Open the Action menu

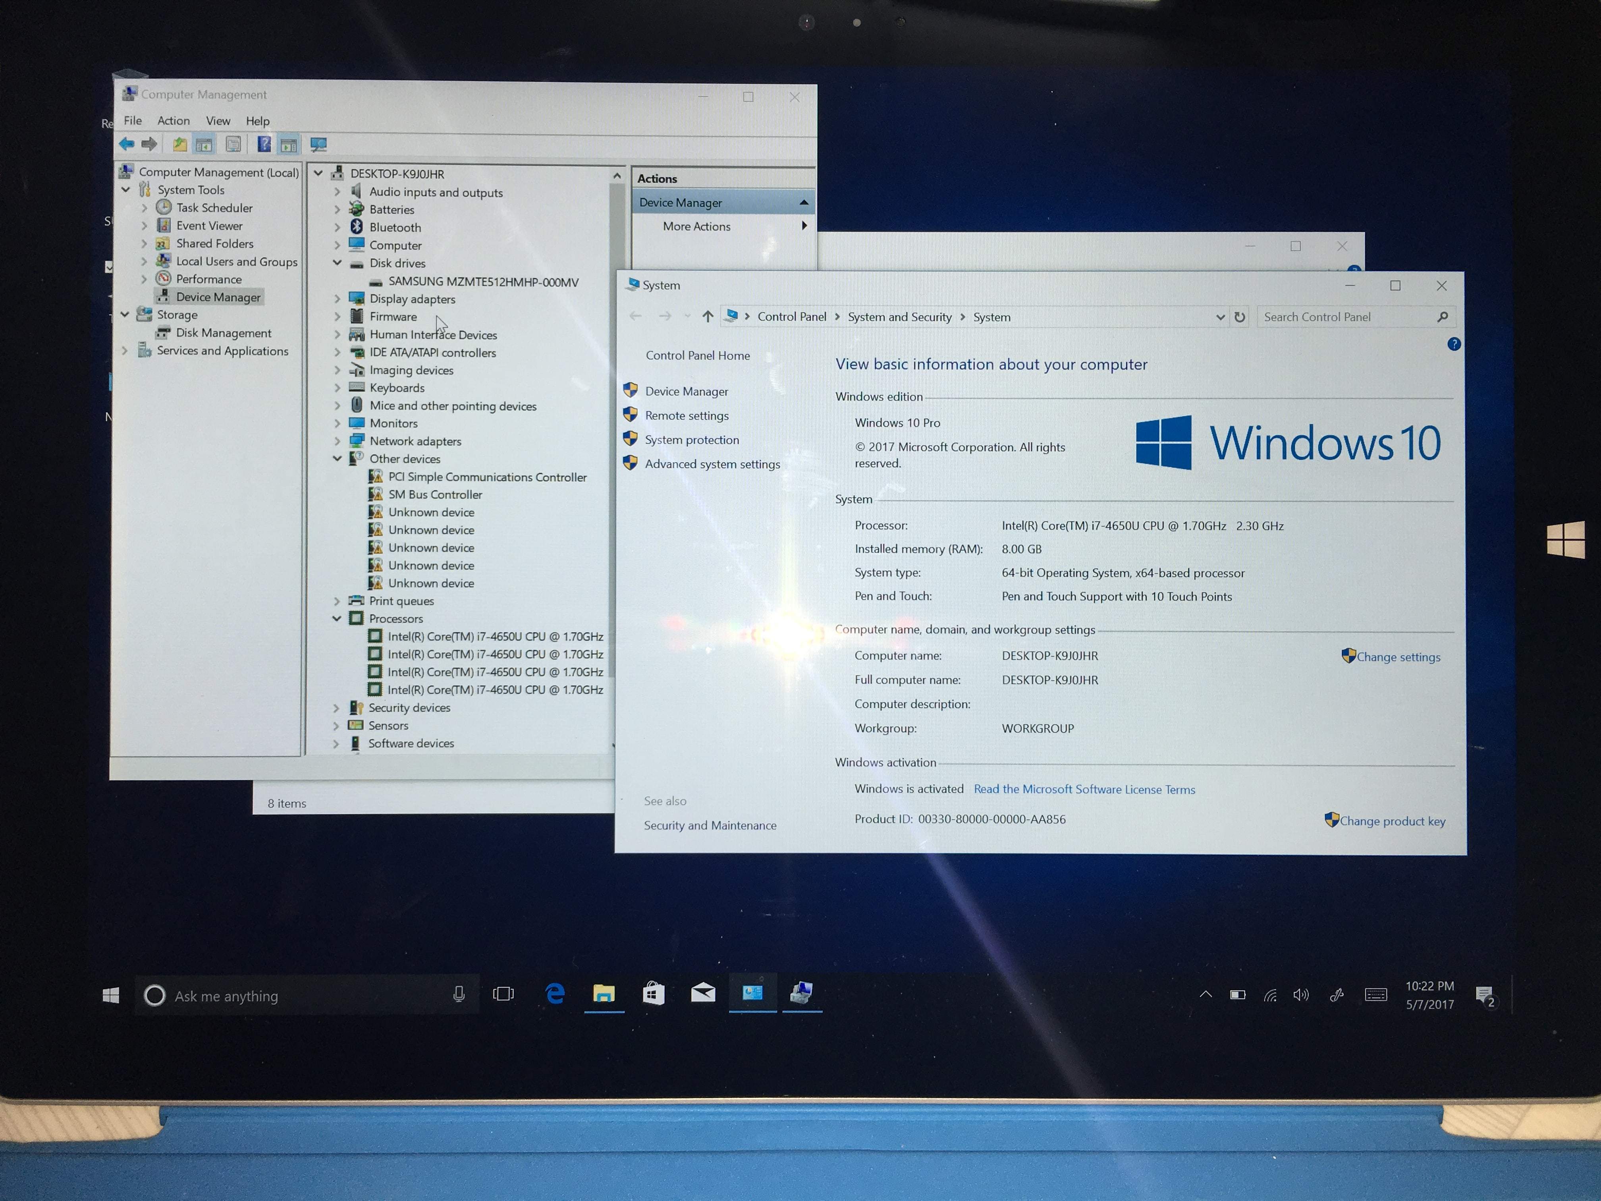[174, 121]
